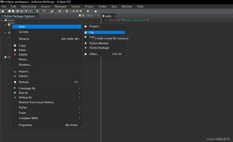
Task: Switch to the hello editor tab
Action: tap(108, 16)
